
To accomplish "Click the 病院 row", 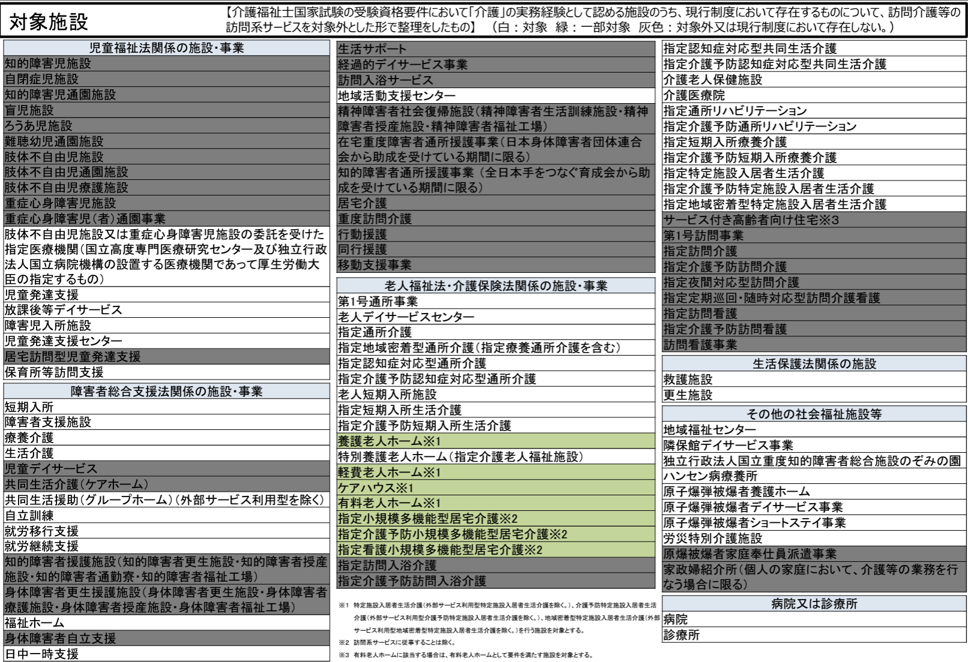I will (x=814, y=619).
